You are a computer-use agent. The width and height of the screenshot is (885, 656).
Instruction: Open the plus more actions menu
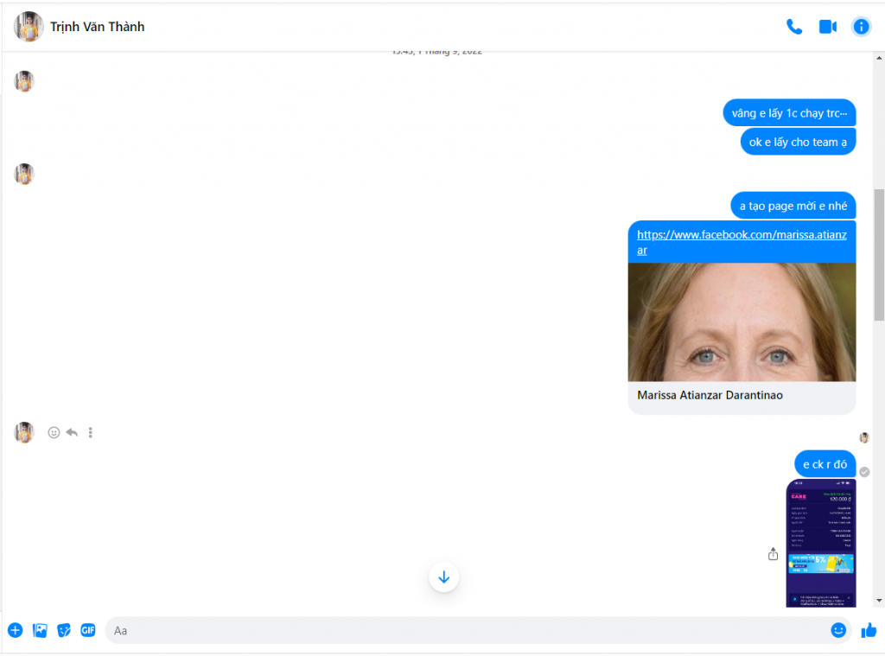point(16,630)
